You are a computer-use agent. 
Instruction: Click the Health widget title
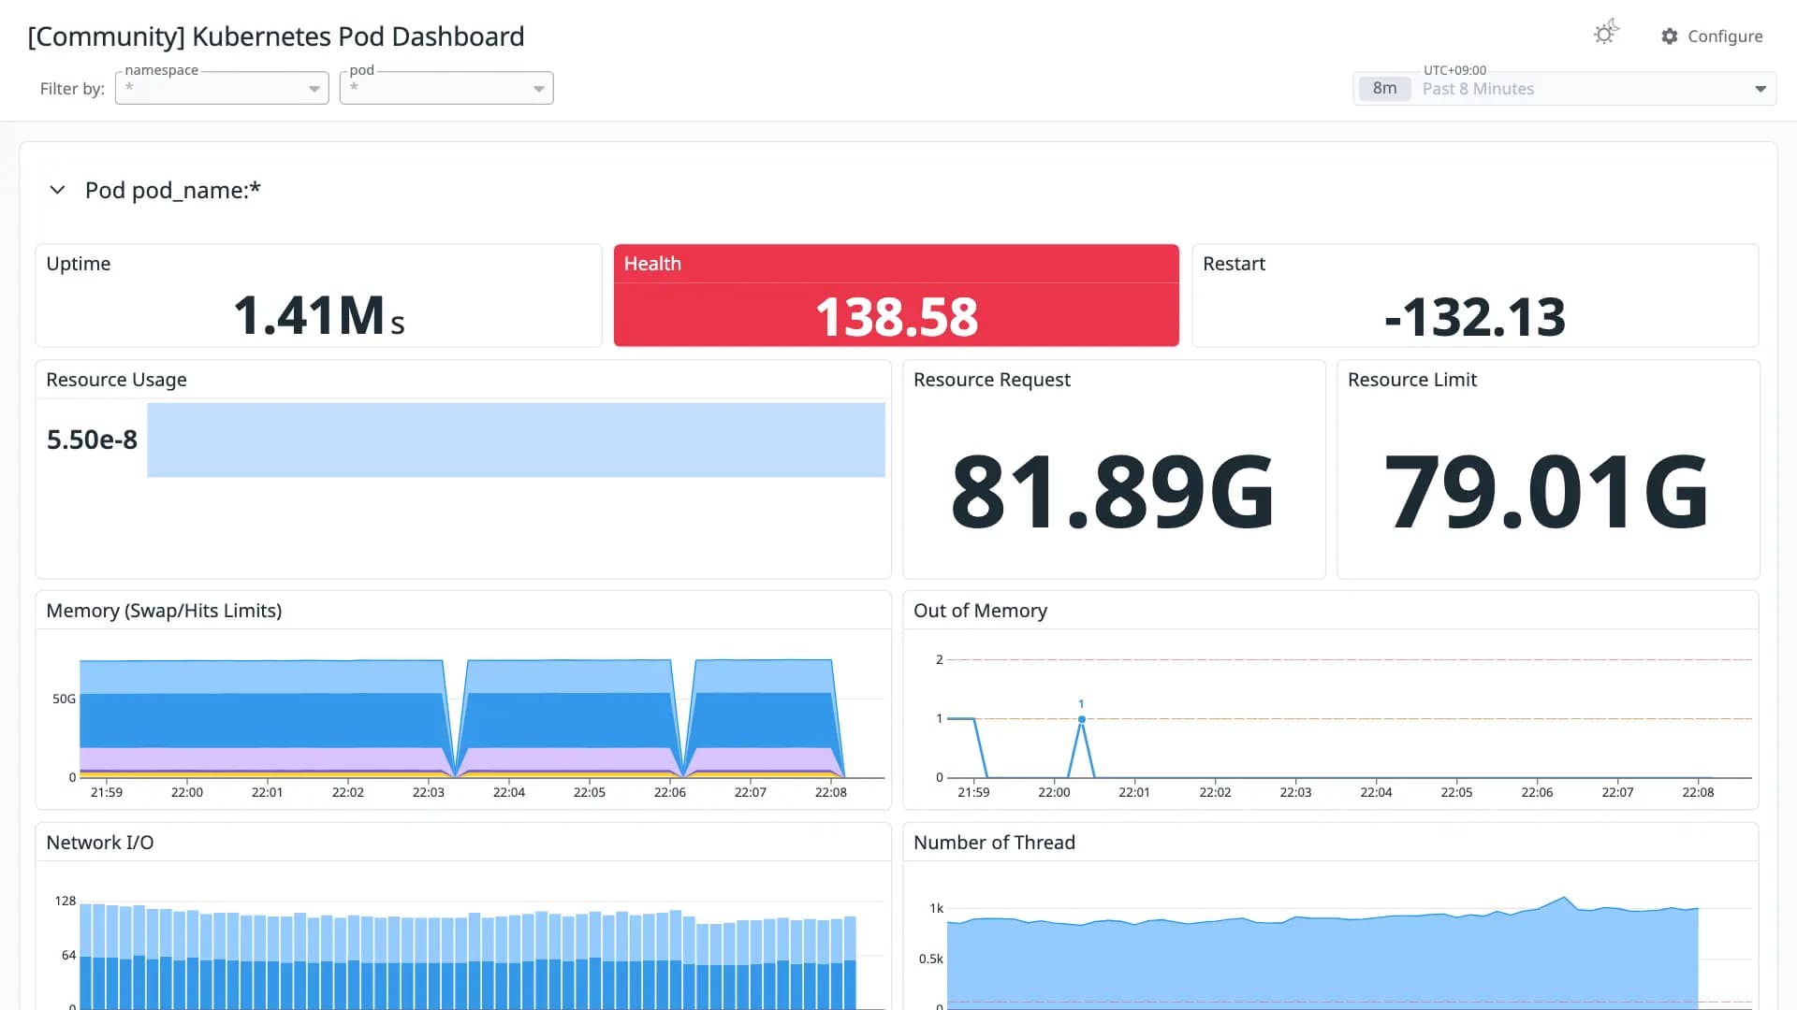click(652, 264)
